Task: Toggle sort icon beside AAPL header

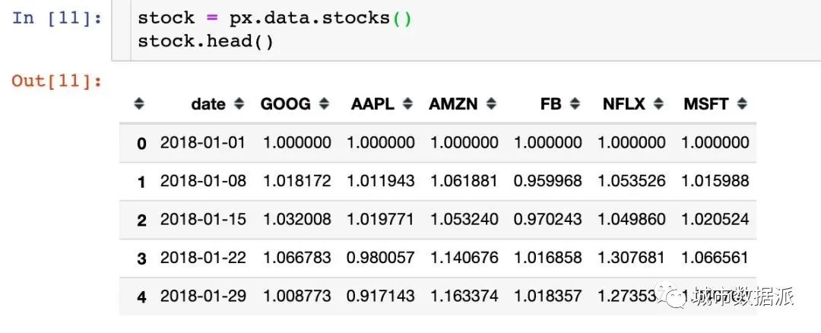Action: 408,104
